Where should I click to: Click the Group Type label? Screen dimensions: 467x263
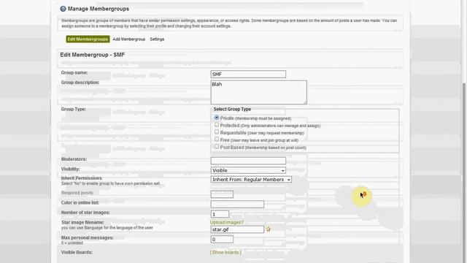tap(73, 109)
